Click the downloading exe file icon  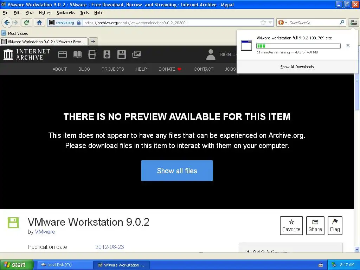click(246, 45)
